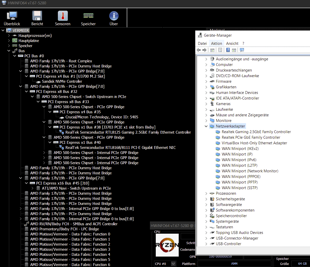310x267 pixels.
Task: Collapse the VERMEER root node
Action: (3, 31)
